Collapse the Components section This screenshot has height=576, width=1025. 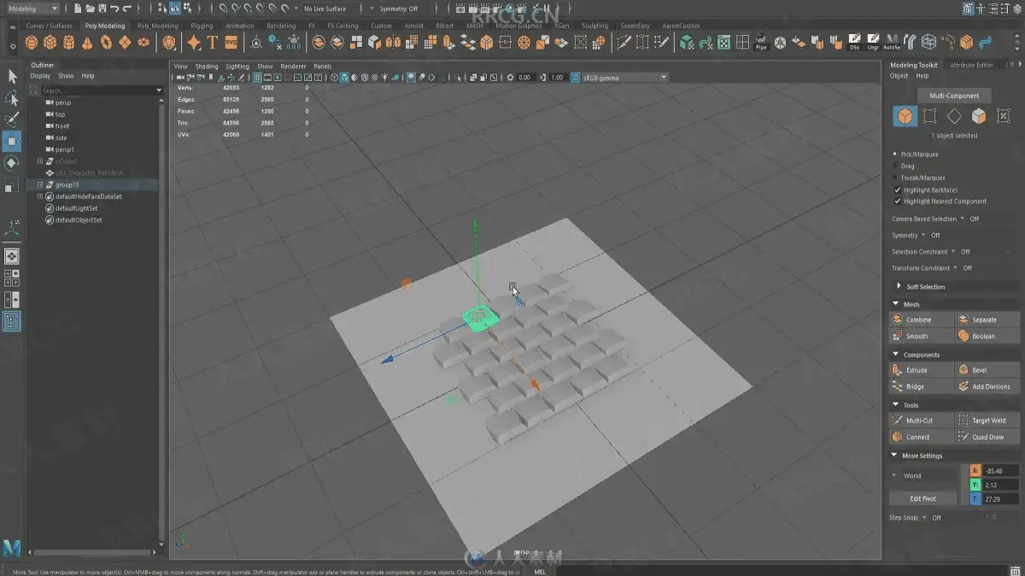pos(896,354)
